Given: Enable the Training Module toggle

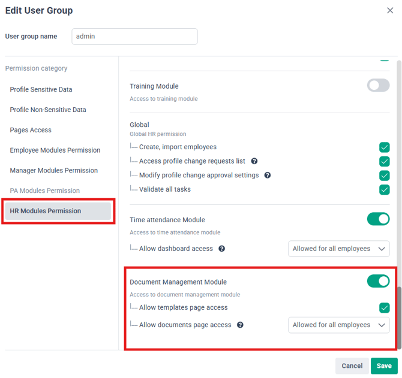Looking at the screenshot, I should [x=378, y=85].
